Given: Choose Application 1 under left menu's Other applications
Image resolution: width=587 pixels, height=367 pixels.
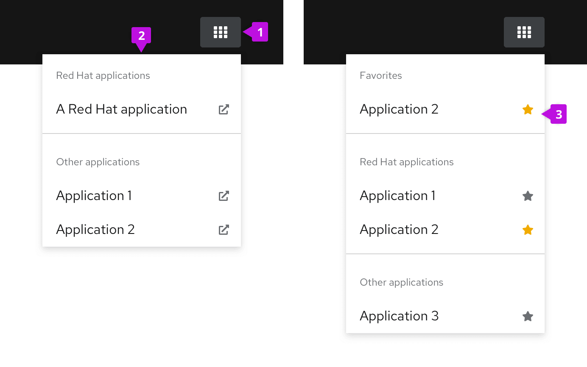Looking at the screenshot, I should click(94, 196).
